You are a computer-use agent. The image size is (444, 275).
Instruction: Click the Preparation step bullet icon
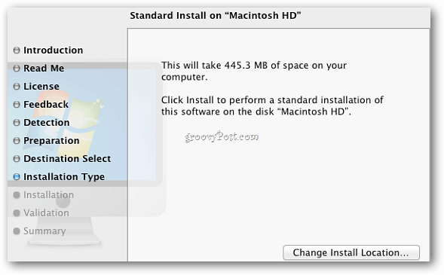pyautogui.click(x=17, y=141)
